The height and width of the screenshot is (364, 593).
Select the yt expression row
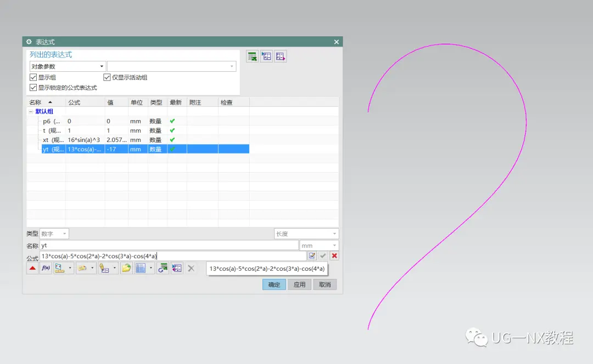pyautogui.click(x=145, y=149)
